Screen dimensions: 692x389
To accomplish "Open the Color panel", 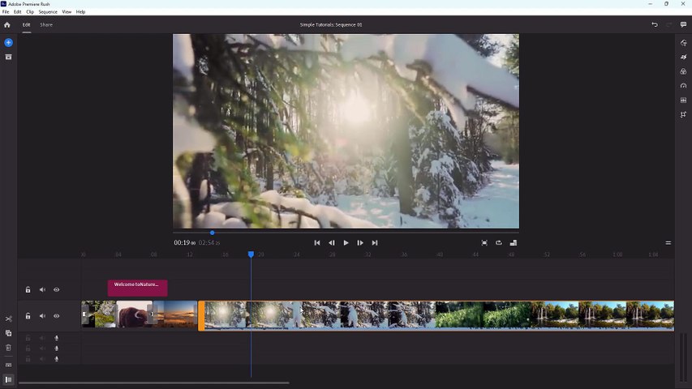I will (683, 71).
